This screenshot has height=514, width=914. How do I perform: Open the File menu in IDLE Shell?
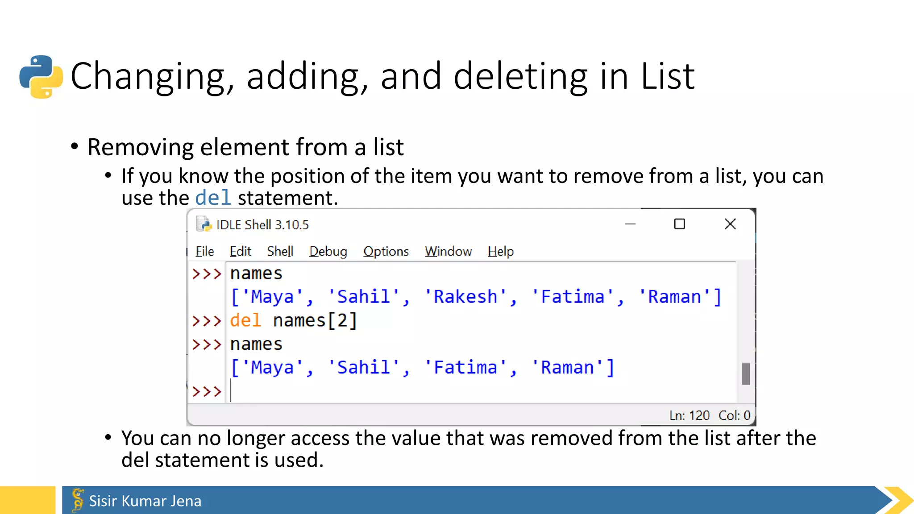pyautogui.click(x=205, y=251)
